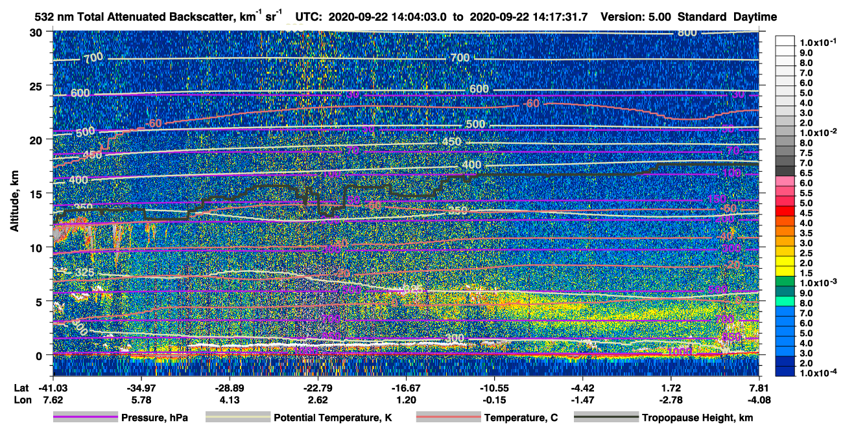843x432 pixels.
Task: Click longitude value '-0.15'
Action: tap(494, 400)
